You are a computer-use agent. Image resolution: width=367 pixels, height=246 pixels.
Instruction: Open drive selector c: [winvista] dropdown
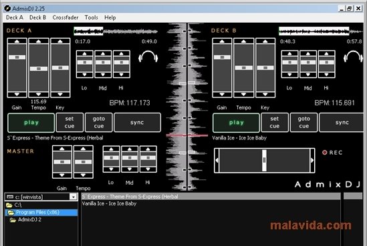tap(74, 197)
